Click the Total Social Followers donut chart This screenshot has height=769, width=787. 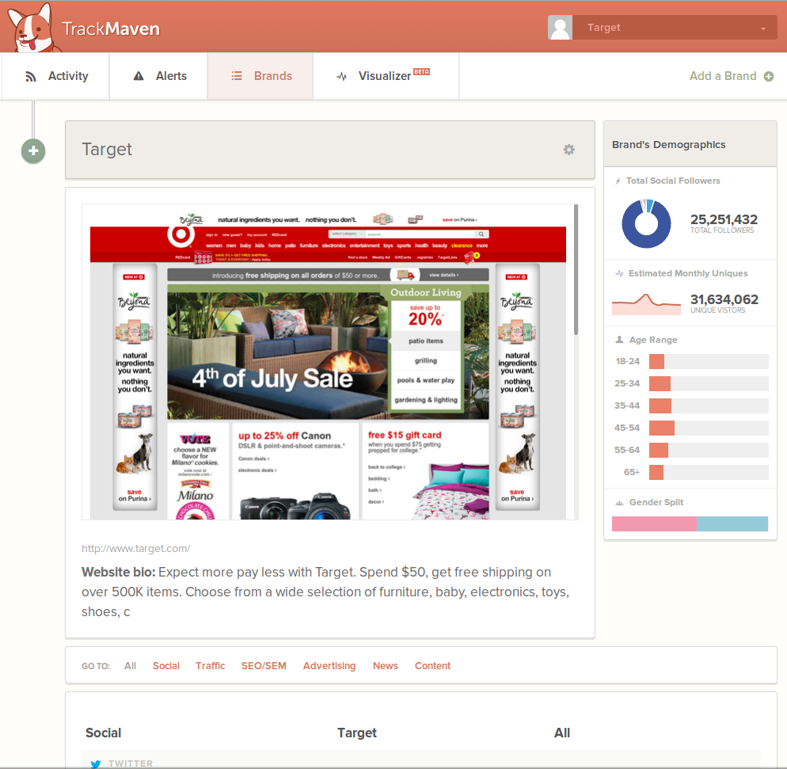pyautogui.click(x=646, y=223)
